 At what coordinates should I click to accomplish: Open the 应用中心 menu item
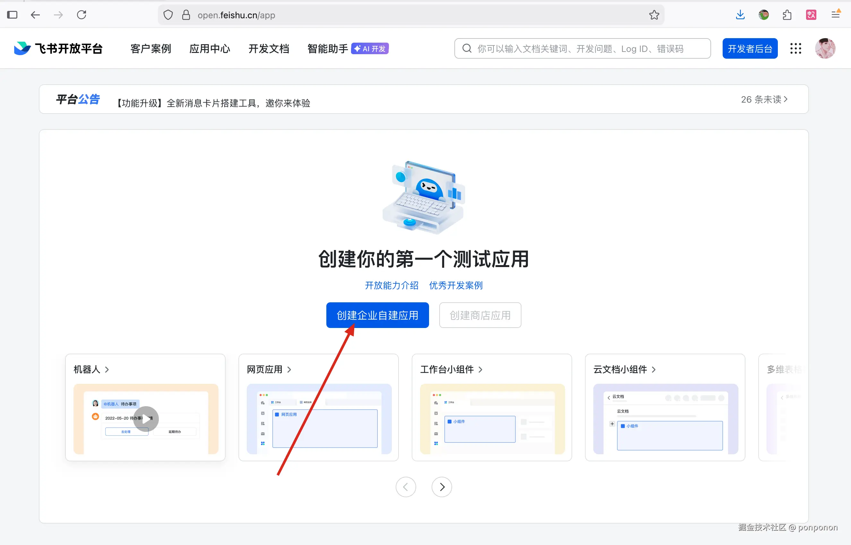(x=210, y=48)
